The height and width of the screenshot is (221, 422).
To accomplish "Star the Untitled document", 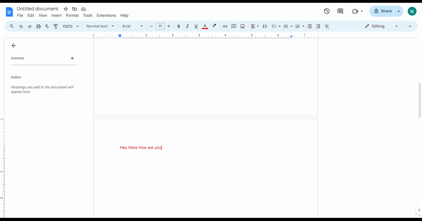I will (66, 9).
